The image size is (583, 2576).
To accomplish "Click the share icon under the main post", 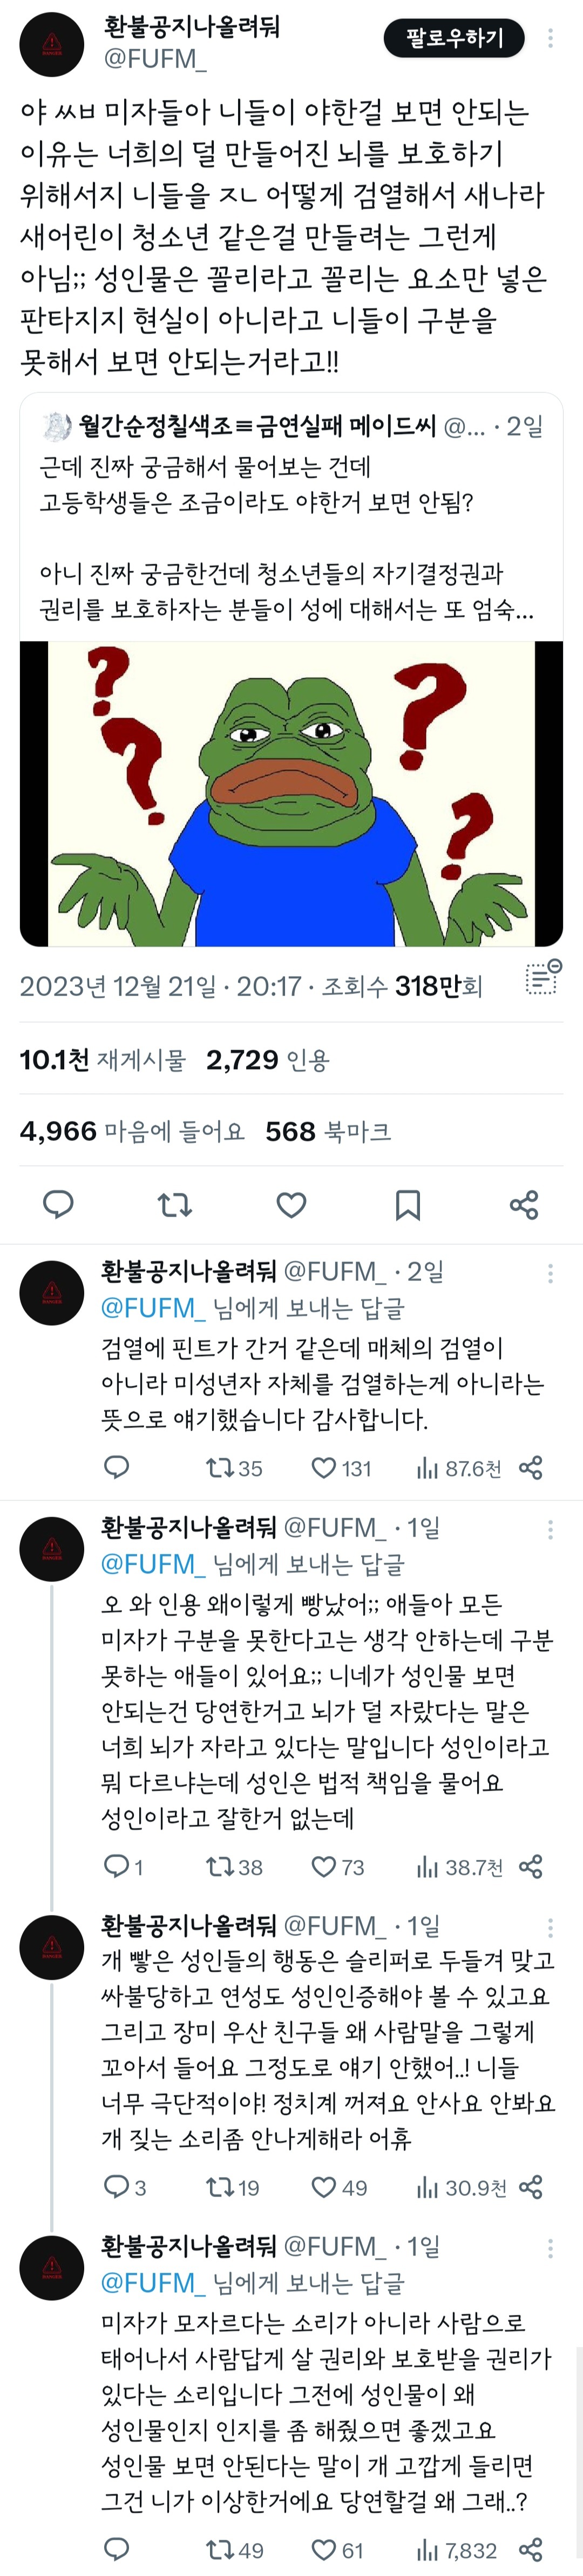I will (524, 1205).
